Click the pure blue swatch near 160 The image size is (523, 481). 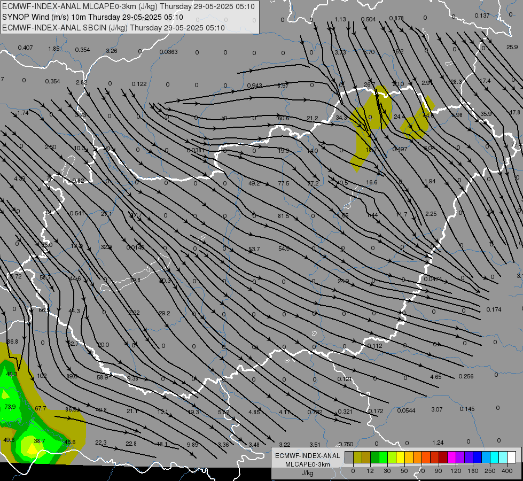click(477, 457)
